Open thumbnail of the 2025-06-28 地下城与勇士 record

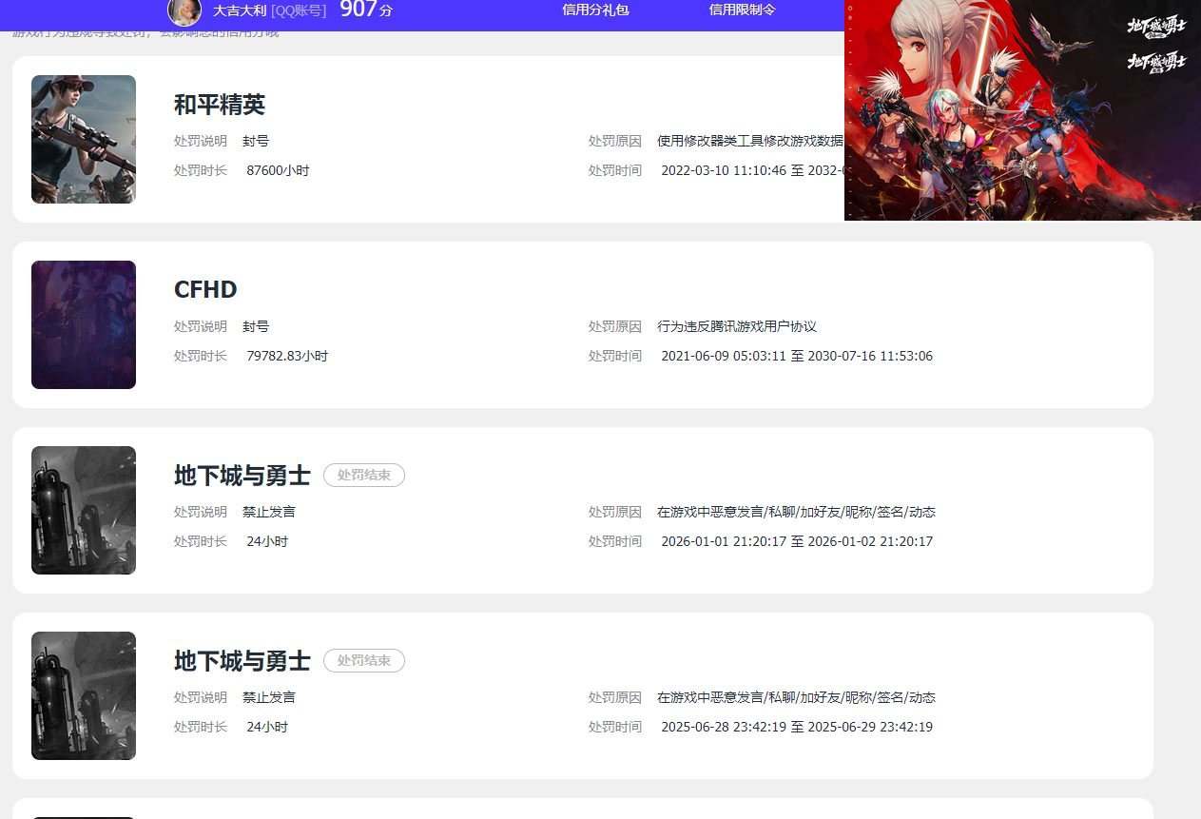[84, 695]
